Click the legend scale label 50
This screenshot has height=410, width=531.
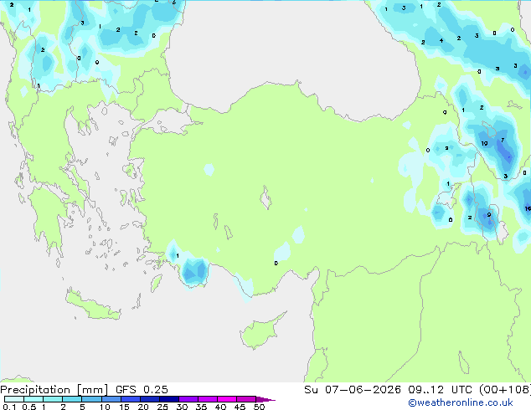pos(259,407)
